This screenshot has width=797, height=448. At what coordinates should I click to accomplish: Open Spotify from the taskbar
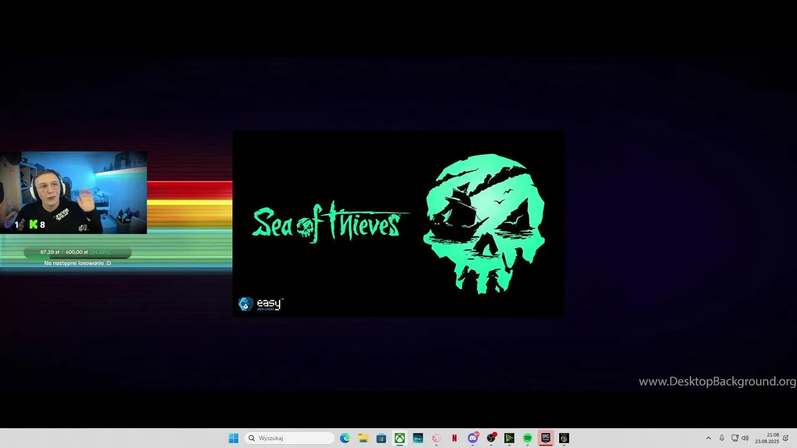[x=527, y=438]
